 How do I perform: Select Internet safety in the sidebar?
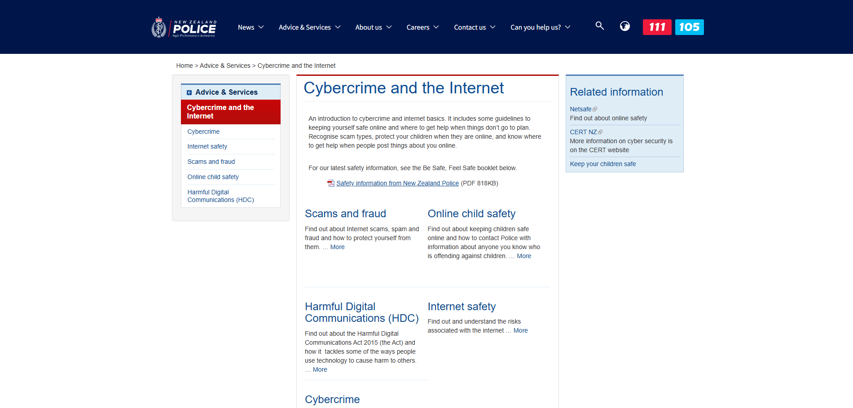(x=207, y=146)
